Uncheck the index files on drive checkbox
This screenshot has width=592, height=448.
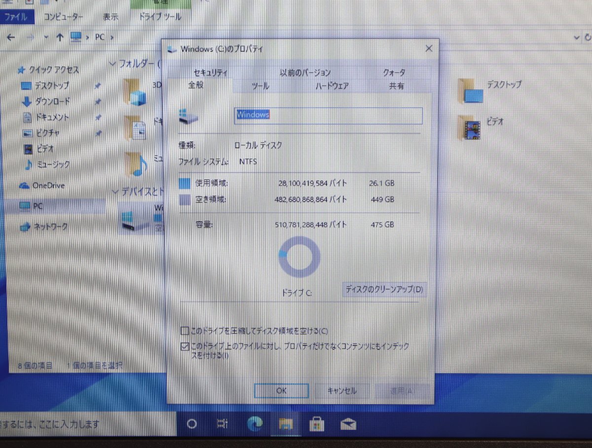tap(185, 346)
